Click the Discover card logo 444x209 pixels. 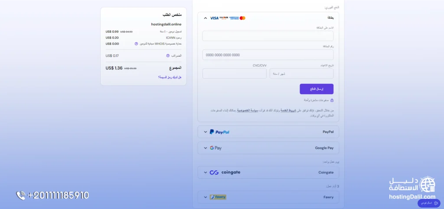224,18
